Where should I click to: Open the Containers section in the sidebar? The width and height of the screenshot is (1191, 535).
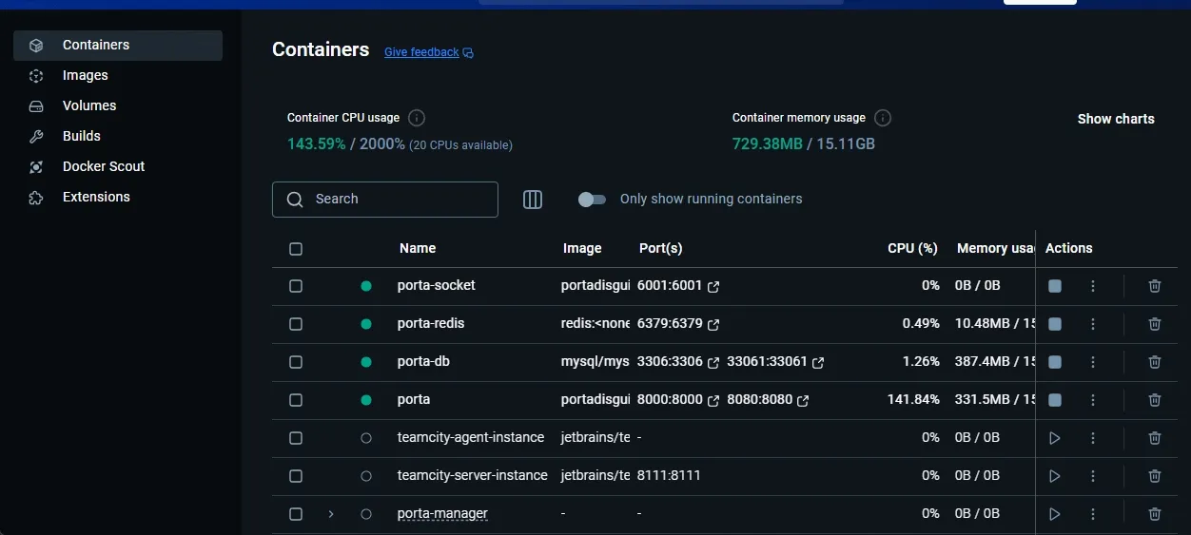tap(118, 45)
